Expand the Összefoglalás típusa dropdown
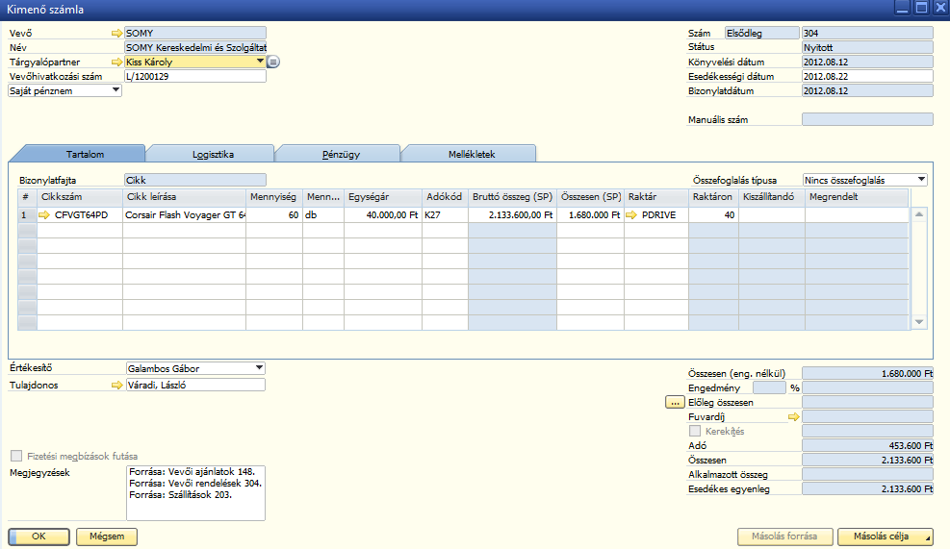This screenshot has width=950, height=549. pyautogui.click(x=921, y=180)
